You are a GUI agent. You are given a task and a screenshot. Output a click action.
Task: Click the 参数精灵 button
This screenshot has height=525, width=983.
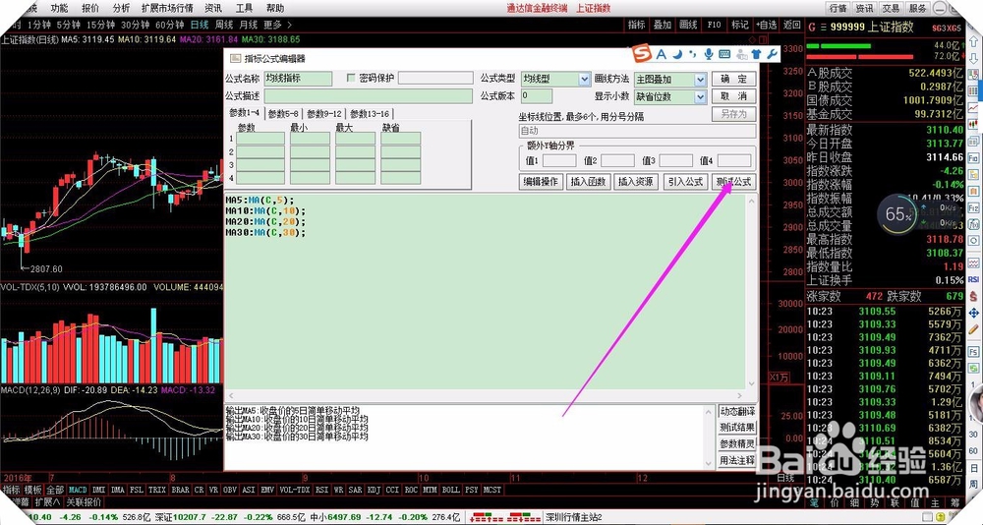[x=737, y=444]
